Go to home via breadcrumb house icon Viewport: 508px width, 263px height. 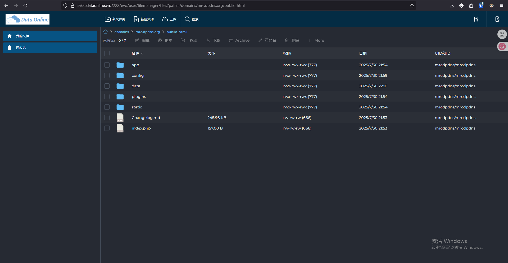pyautogui.click(x=106, y=32)
